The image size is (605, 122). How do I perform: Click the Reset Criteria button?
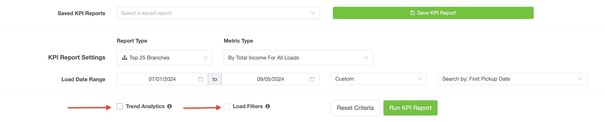[355, 108]
